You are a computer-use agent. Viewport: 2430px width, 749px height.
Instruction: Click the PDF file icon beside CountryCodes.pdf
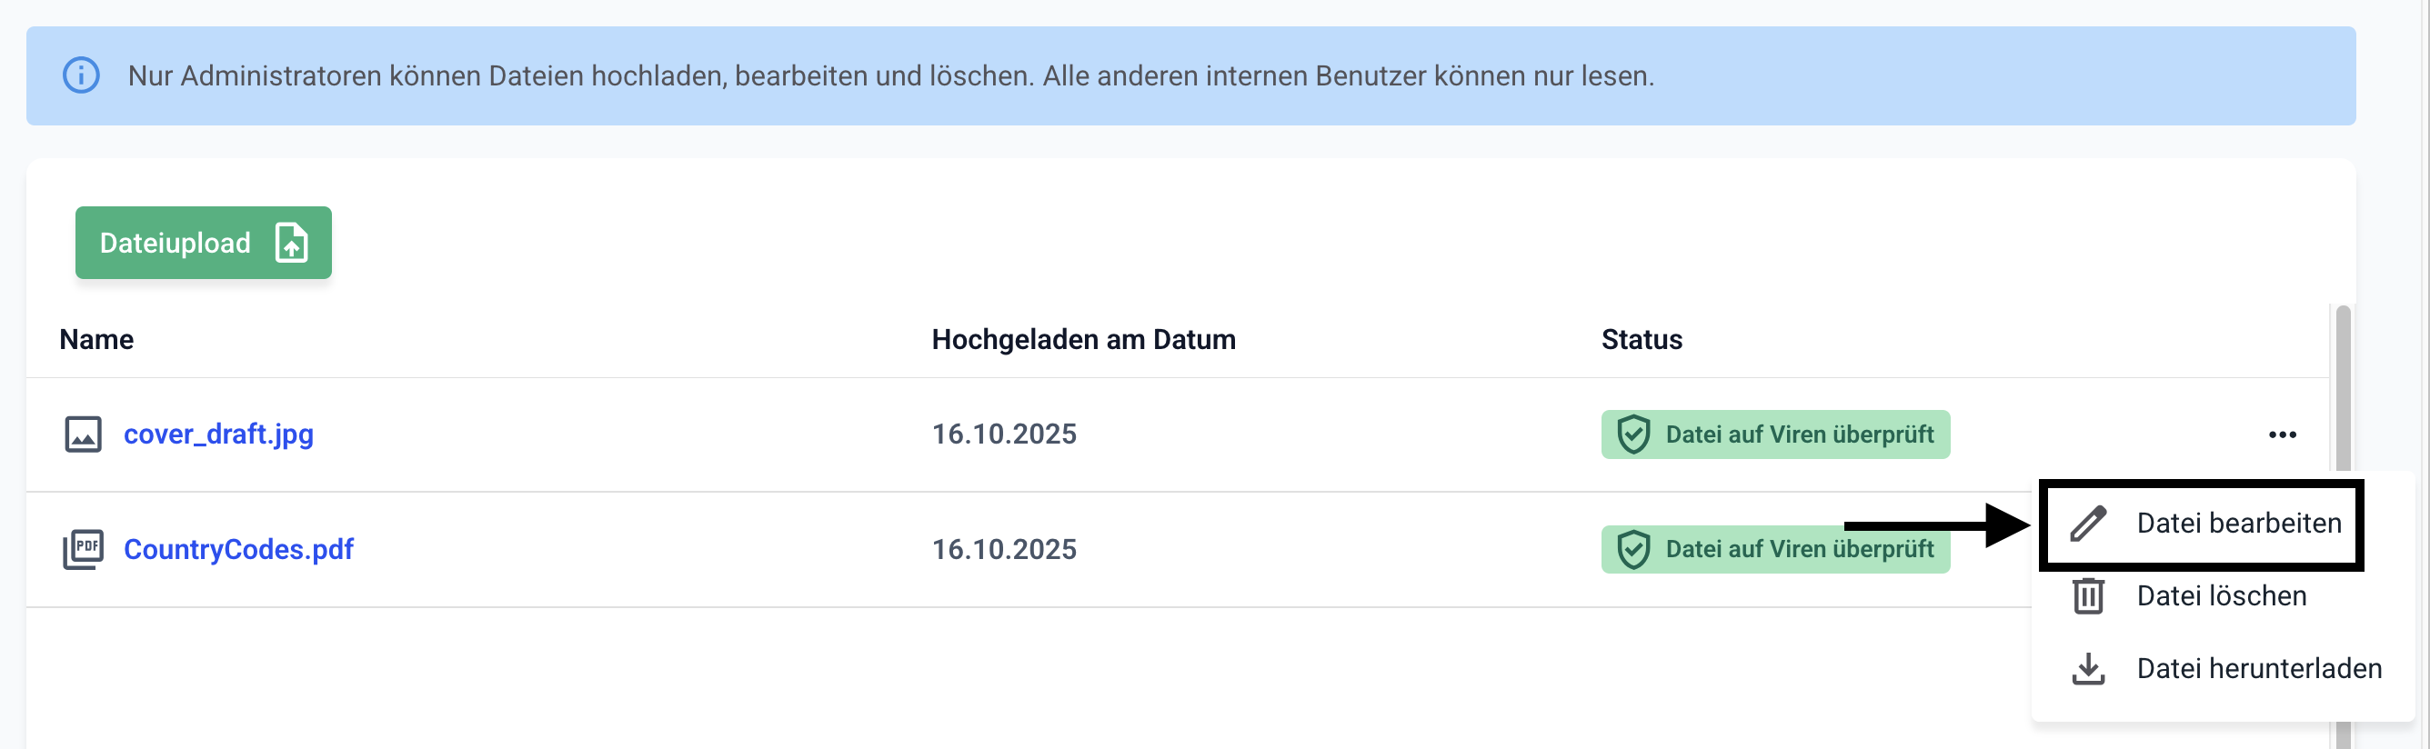pyautogui.click(x=83, y=549)
